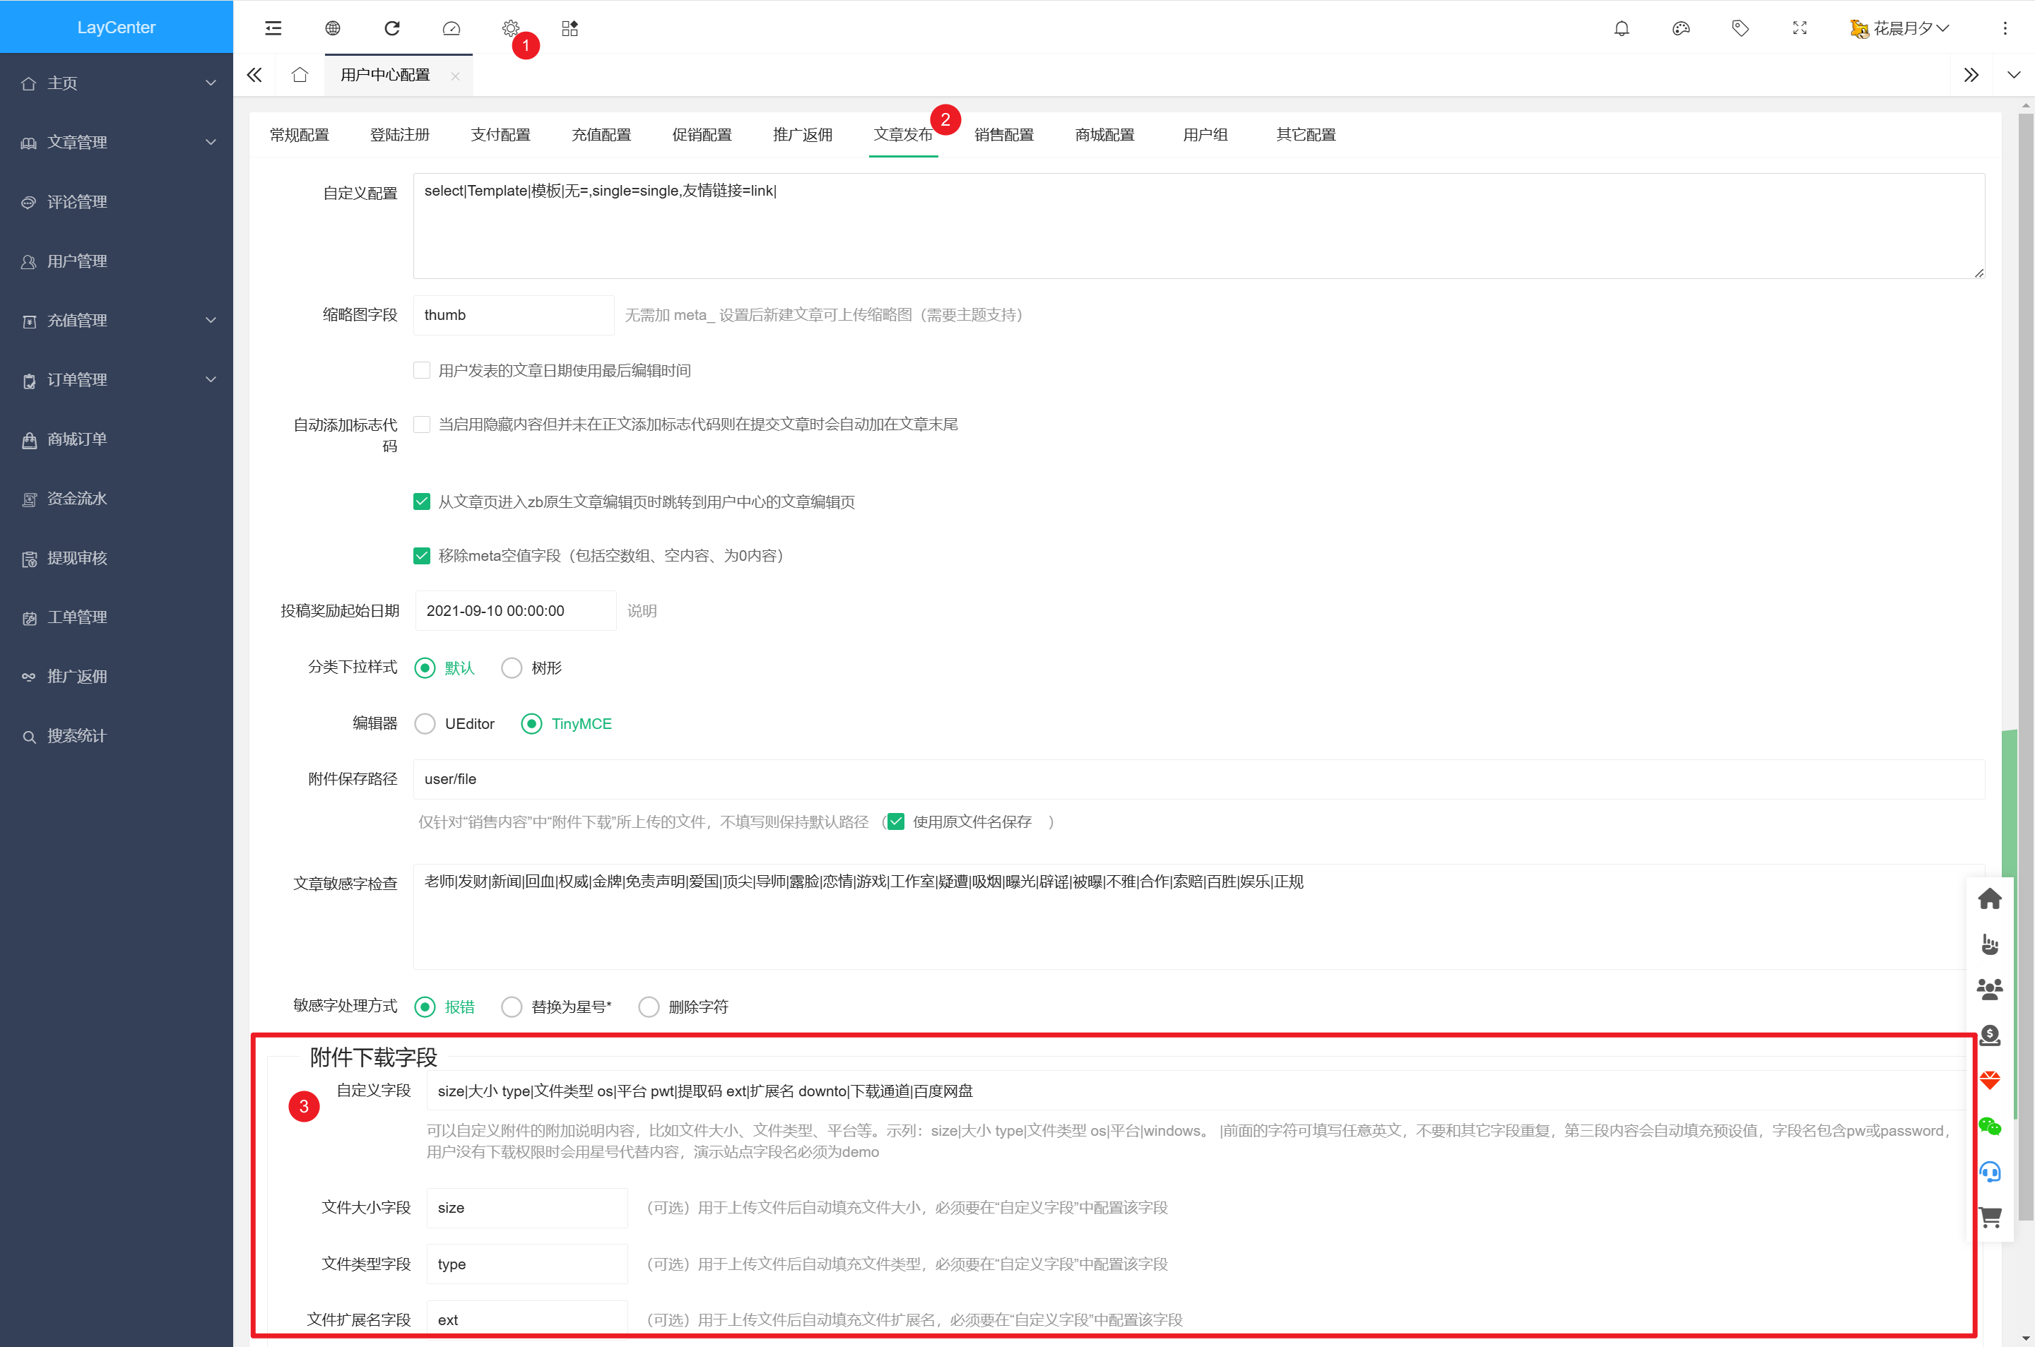This screenshot has height=1347, width=2035.
Task: Enable 用户发表的文章日期使用最后编辑时间 checkbox
Action: 422,370
